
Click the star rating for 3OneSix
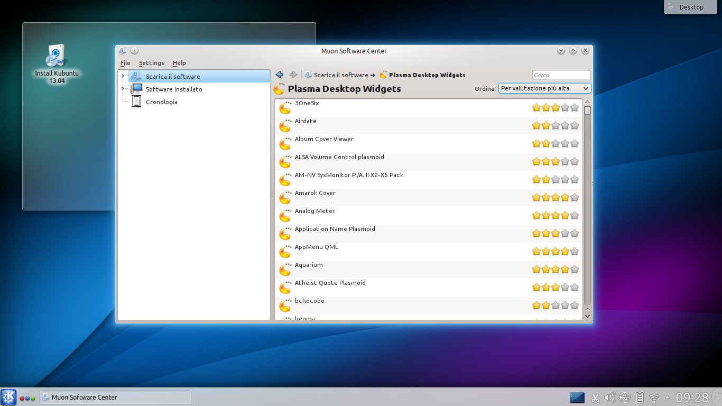point(556,108)
